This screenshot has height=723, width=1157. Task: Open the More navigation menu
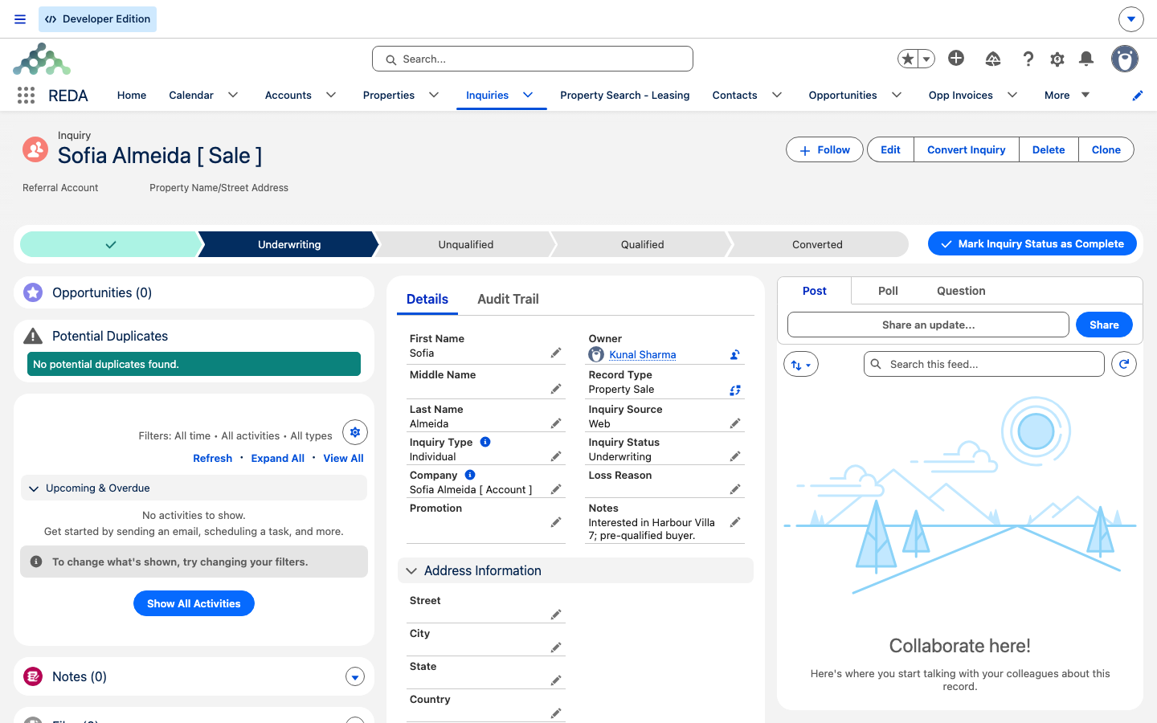[x=1067, y=95]
